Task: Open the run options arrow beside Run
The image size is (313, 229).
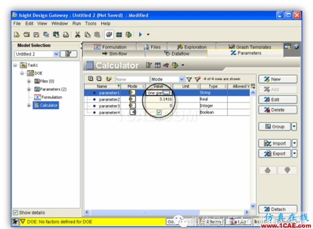Action: [x=148, y=34]
